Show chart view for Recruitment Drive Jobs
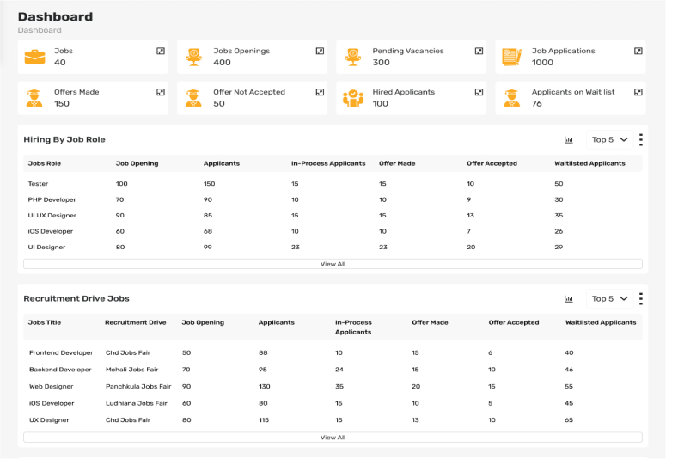678x459 pixels. pos(569,299)
